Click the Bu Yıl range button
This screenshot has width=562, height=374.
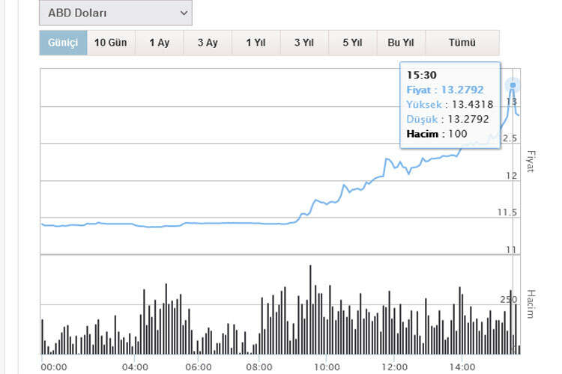[x=401, y=43]
